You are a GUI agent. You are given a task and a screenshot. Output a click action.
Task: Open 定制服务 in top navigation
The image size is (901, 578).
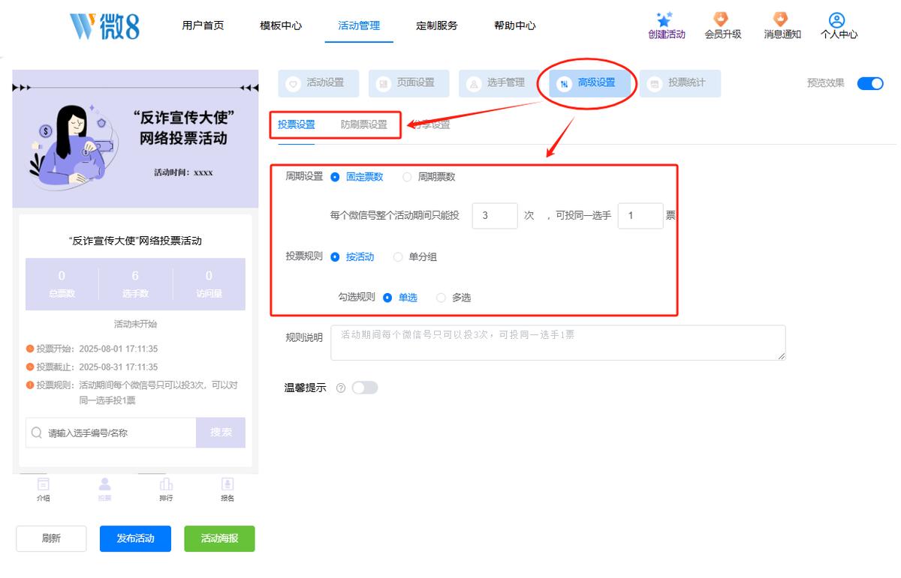pos(437,25)
